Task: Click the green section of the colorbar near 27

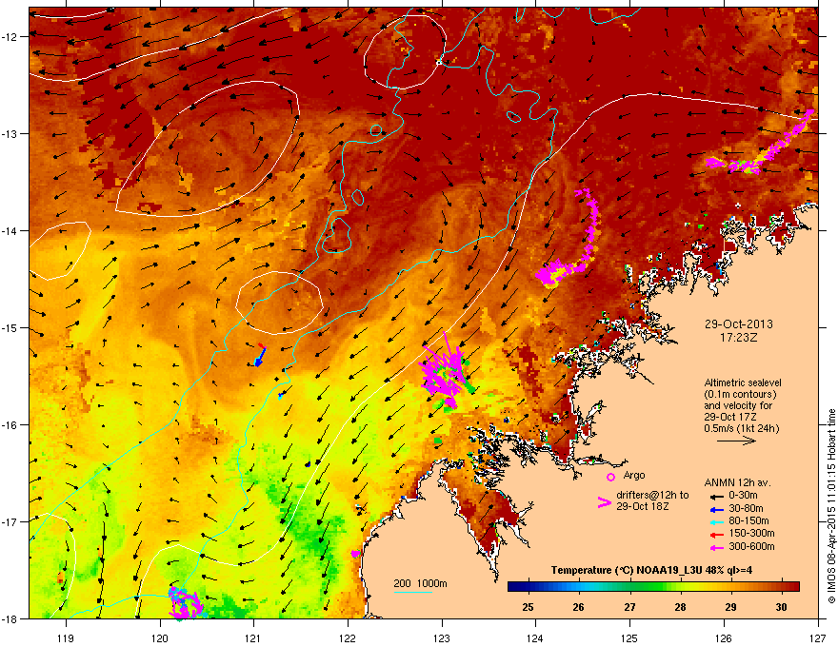Action: tap(630, 587)
